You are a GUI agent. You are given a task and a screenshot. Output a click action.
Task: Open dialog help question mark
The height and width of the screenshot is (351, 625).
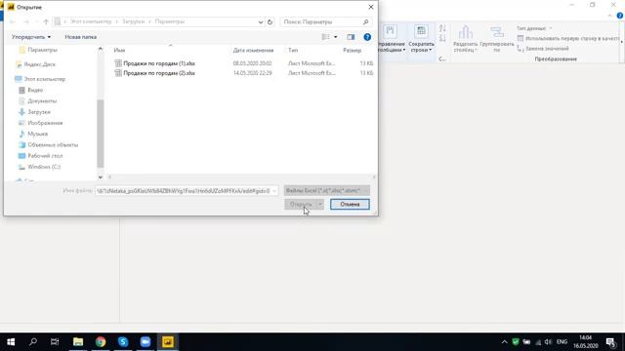[367, 37]
